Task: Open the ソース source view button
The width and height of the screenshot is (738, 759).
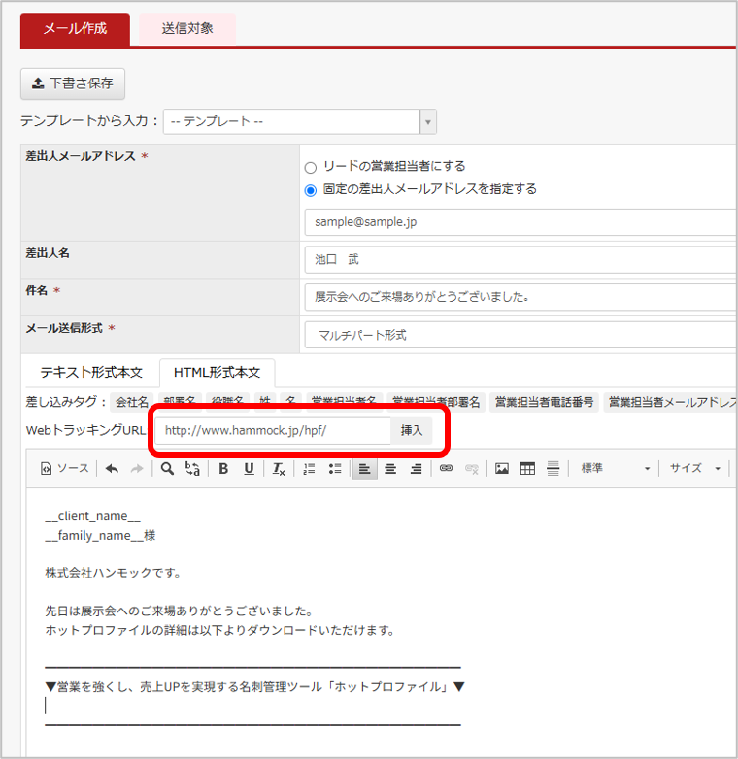Action: pos(65,468)
